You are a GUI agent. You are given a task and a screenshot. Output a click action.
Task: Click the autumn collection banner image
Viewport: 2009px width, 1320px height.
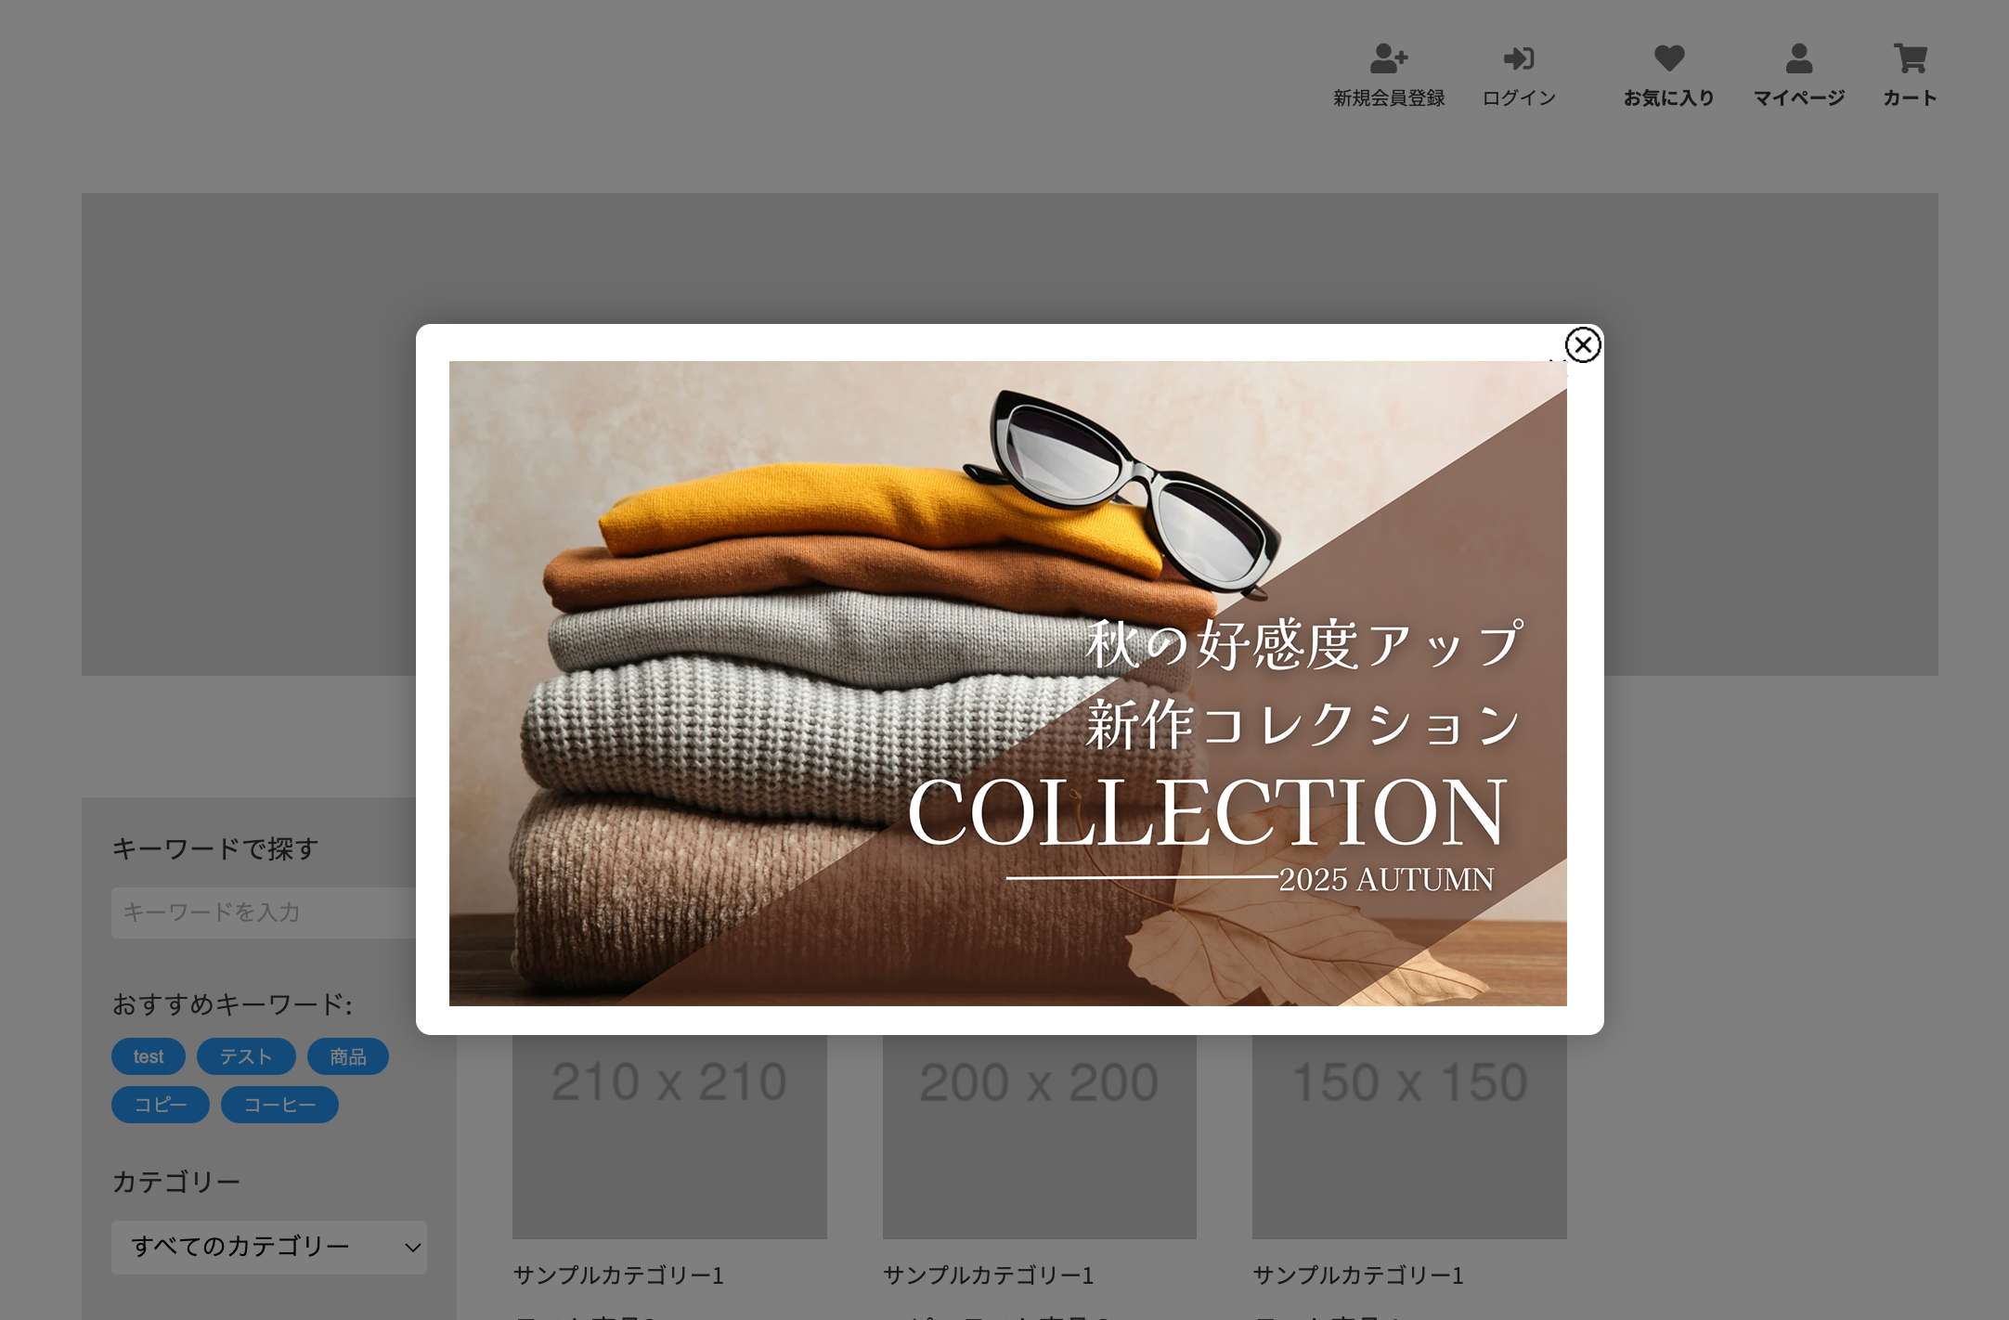coord(1007,683)
